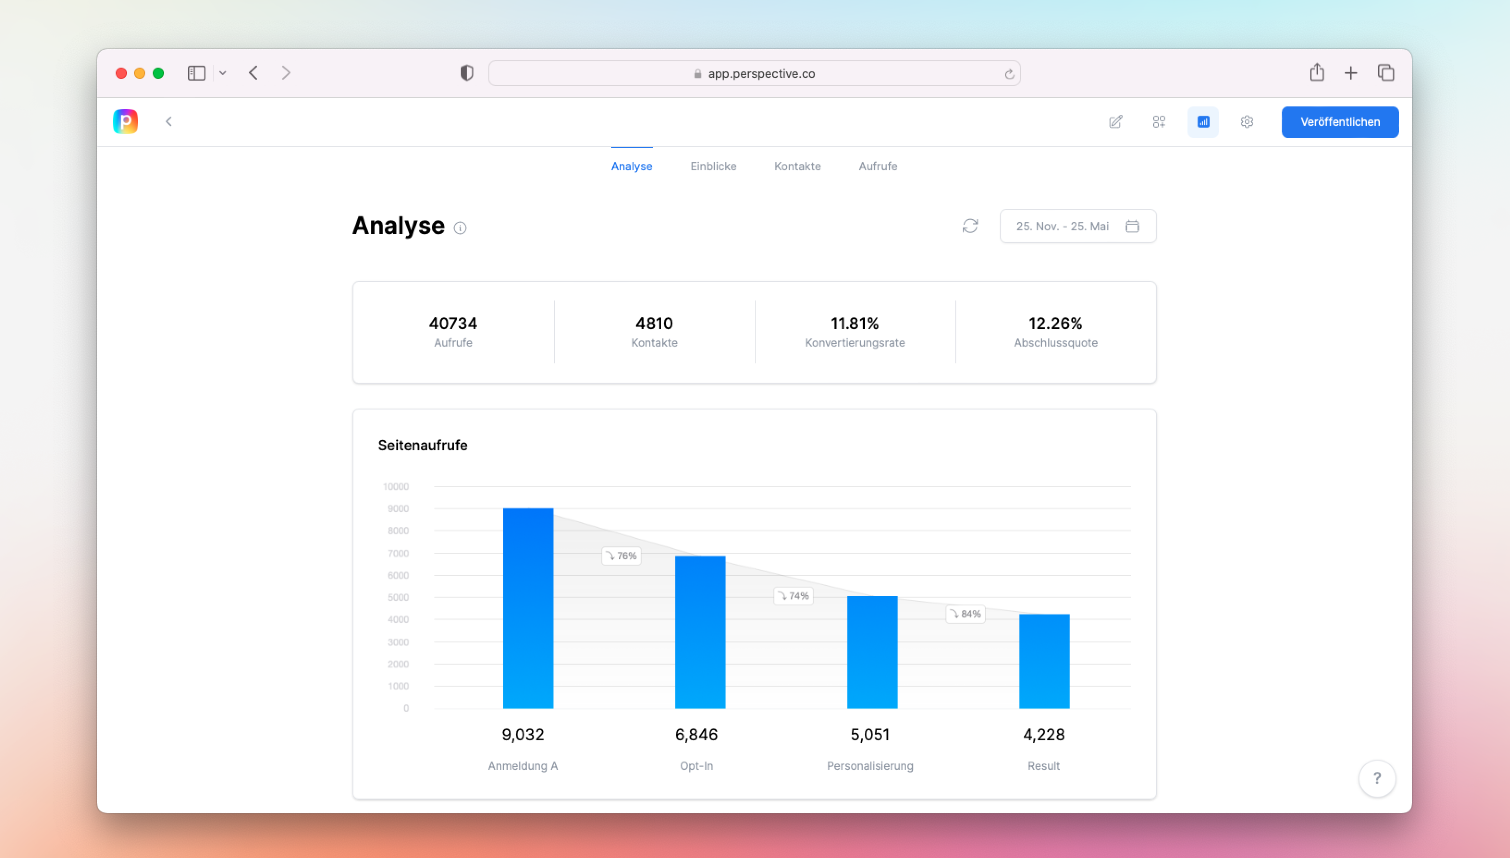Expand the sidebar chevron dropdown in Safari
Screen dimensions: 1510x858
tap(223, 73)
